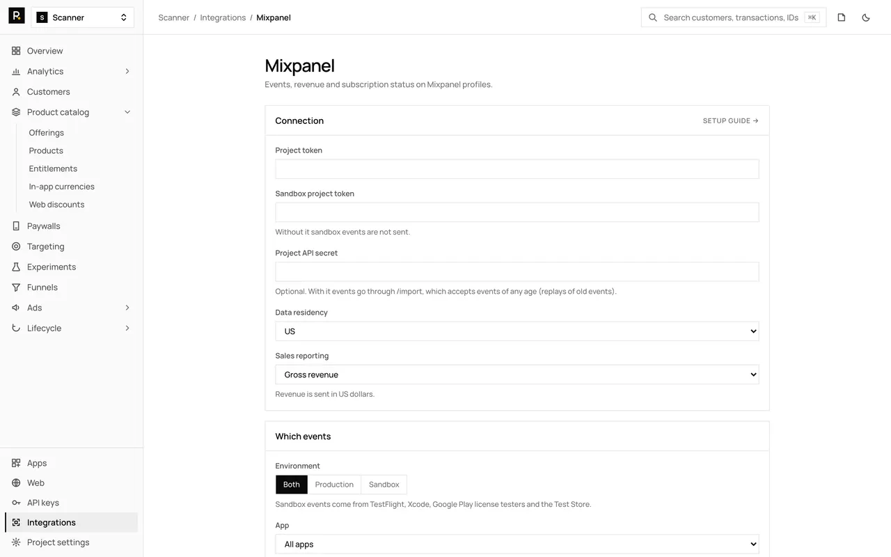The image size is (891, 557).
Task: Select the Production environment option
Action: coord(334,485)
